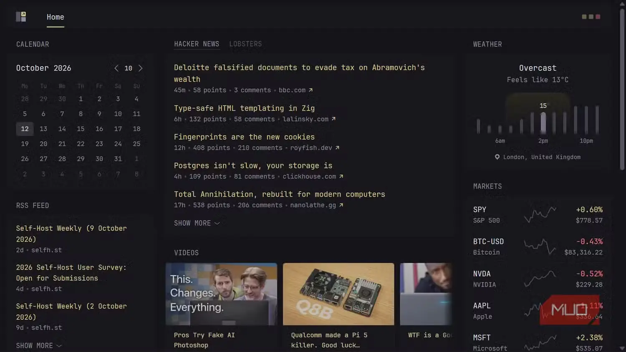Click the London location pin icon
This screenshot has height=352, width=626.
tap(497, 157)
